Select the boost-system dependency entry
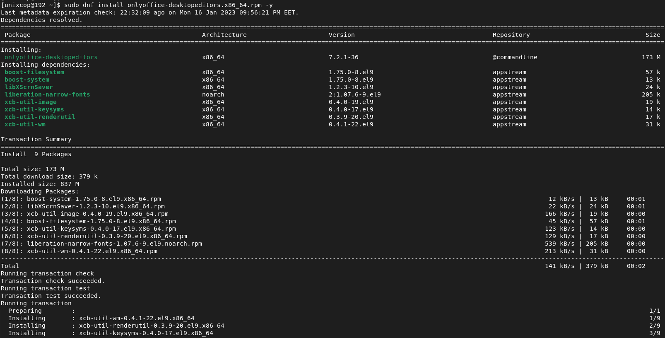This screenshot has height=338, width=665. click(x=27, y=80)
